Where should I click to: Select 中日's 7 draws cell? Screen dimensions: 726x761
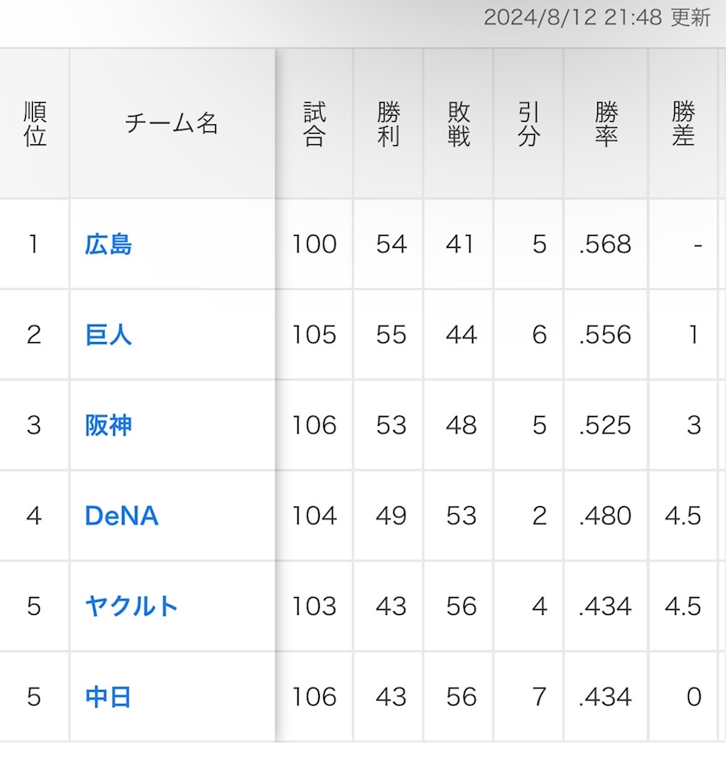click(528, 697)
